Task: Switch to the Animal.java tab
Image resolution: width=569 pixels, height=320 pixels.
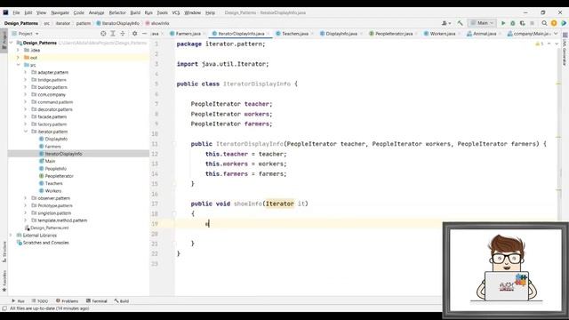Action: pyautogui.click(x=485, y=34)
